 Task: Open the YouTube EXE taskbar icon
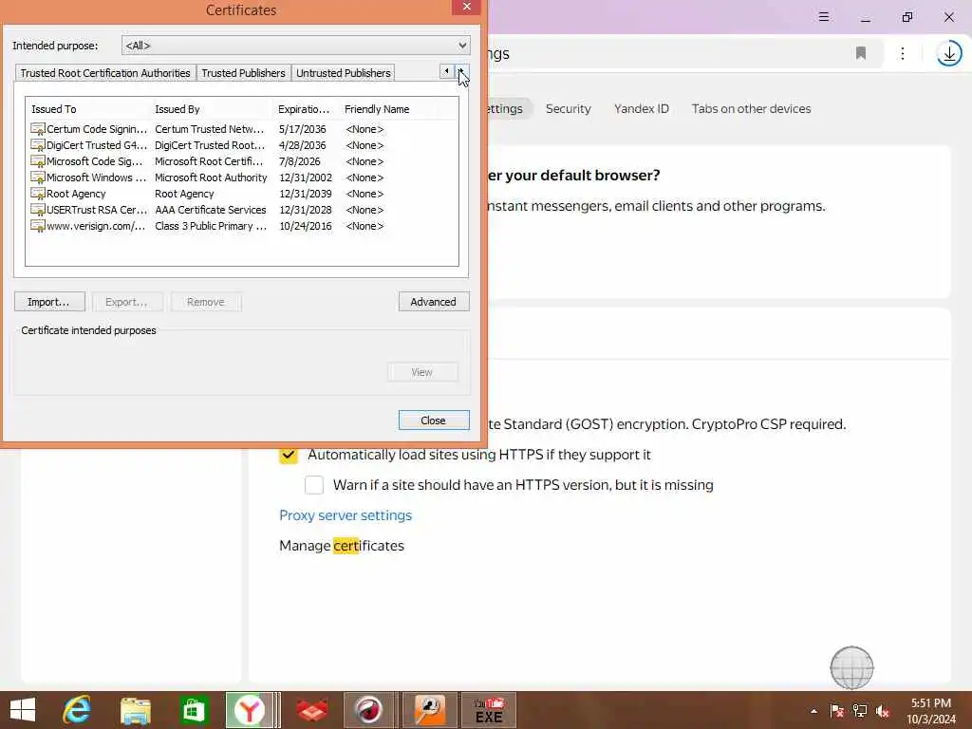tap(489, 710)
